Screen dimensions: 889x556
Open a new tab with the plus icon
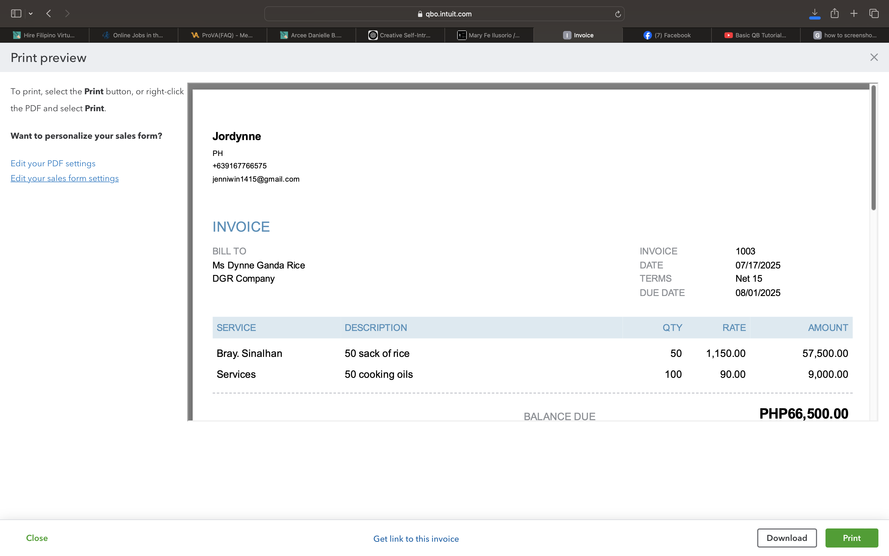click(x=854, y=14)
